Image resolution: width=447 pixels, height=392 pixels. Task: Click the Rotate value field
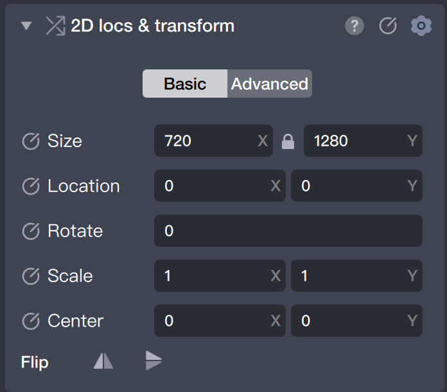pos(288,231)
